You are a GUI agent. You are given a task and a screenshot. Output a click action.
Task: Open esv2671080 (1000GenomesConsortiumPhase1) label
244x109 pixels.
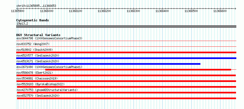point(49,67)
